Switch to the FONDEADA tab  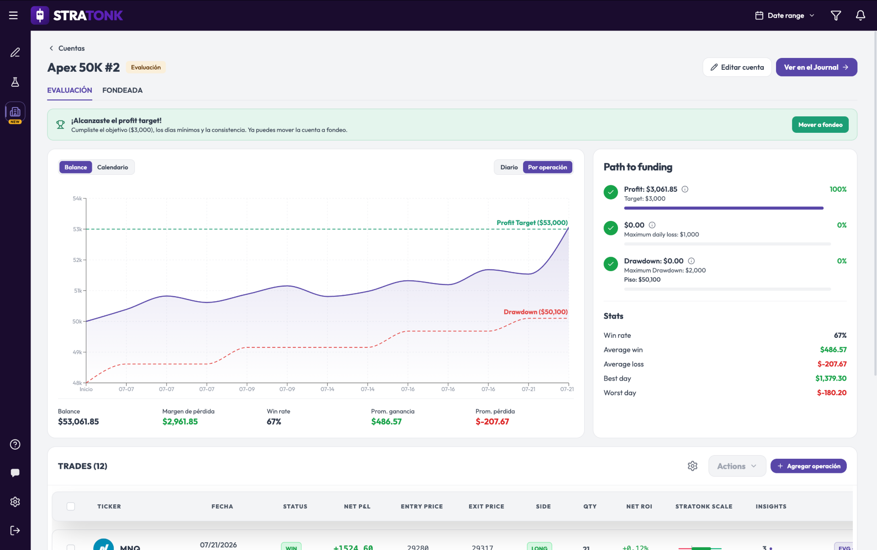pos(122,90)
